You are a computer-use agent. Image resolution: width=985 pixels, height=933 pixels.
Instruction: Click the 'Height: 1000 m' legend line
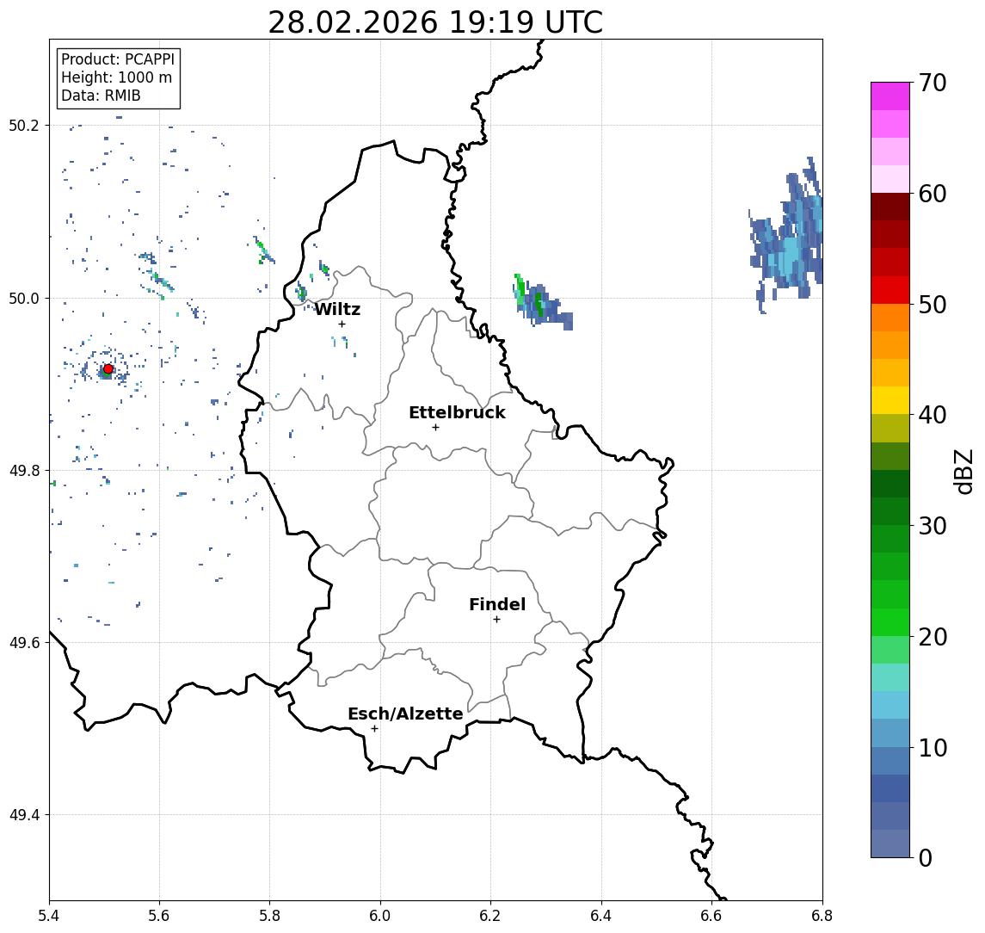click(116, 77)
